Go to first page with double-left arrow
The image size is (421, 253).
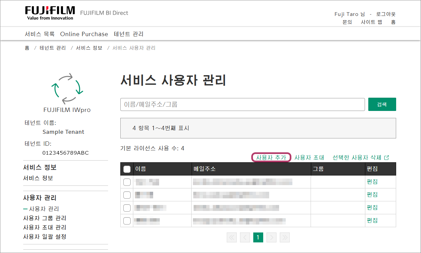click(x=232, y=237)
